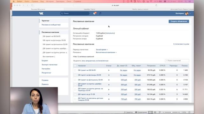Click play status icon for ОФ травит на ОВ 06-09

109,70
